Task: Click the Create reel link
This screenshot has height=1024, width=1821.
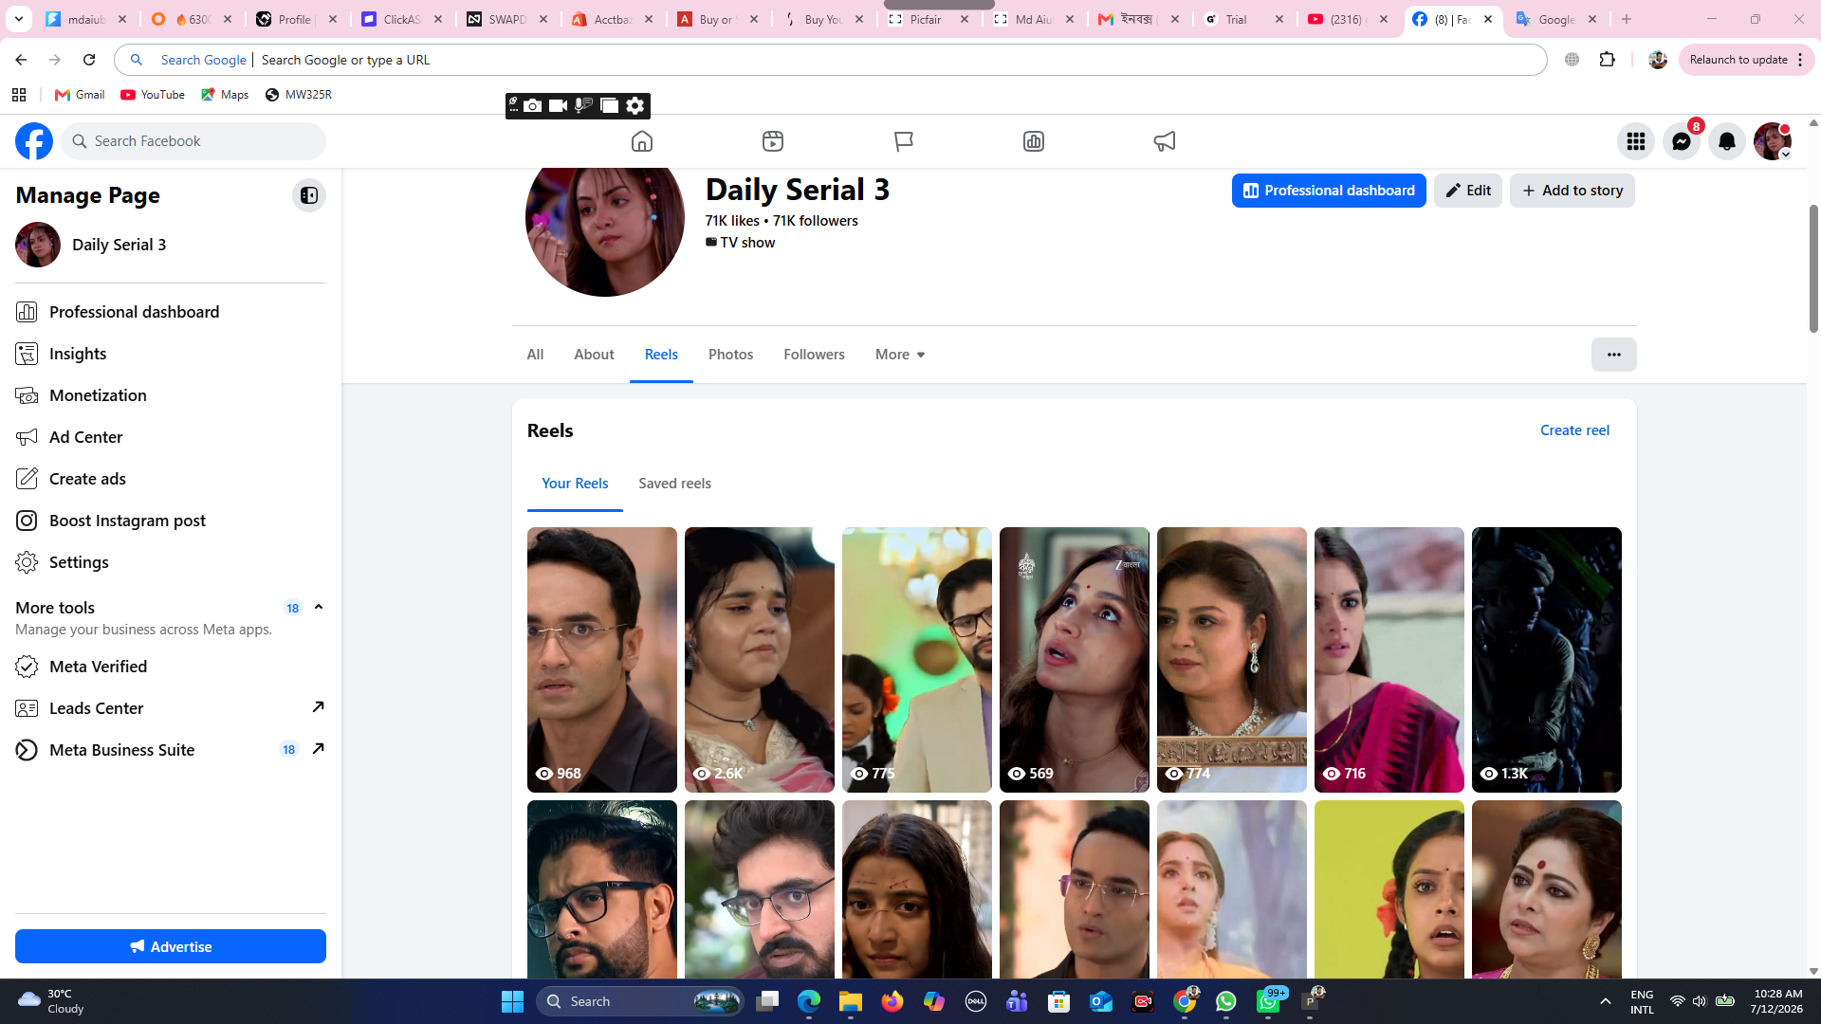Action: point(1574,430)
